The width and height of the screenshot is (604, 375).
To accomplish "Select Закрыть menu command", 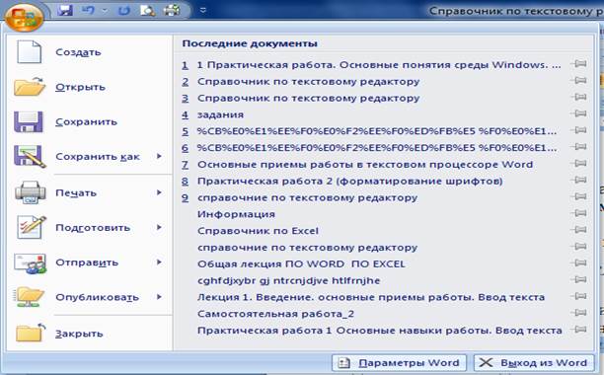I will (79, 334).
